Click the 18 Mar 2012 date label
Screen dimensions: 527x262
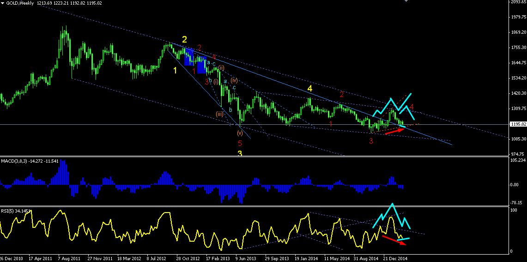click(x=129, y=259)
